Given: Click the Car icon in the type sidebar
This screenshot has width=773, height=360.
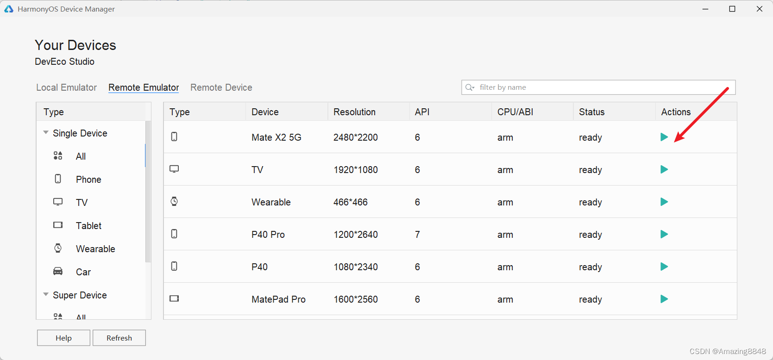Looking at the screenshot, I should pyautogui.click(x=58, y=271).
